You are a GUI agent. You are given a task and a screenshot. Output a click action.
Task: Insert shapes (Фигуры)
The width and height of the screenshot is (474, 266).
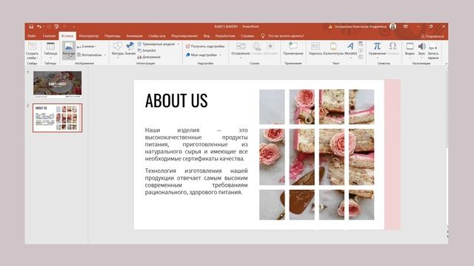click(x=118, y=50)
